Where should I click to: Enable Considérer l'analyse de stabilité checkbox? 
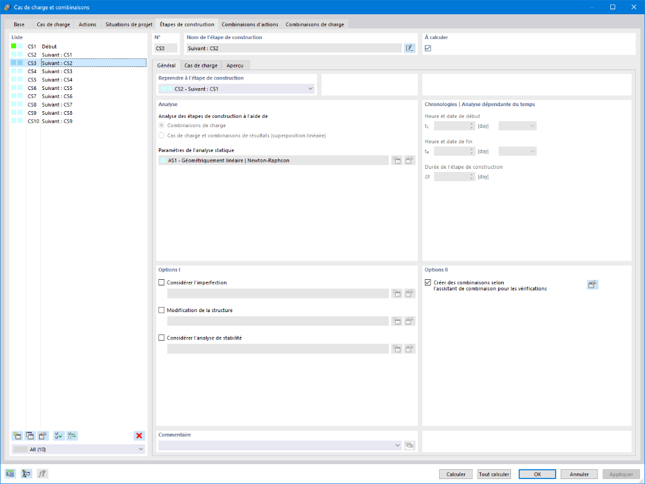pos(161,338)
